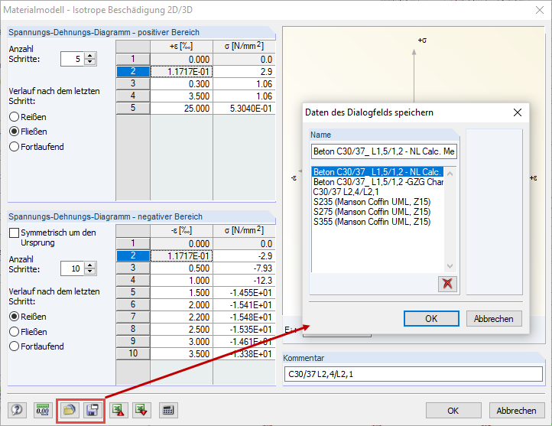Close the 'Daten des Dialogfelds speichern' dialog

[518, 112]
